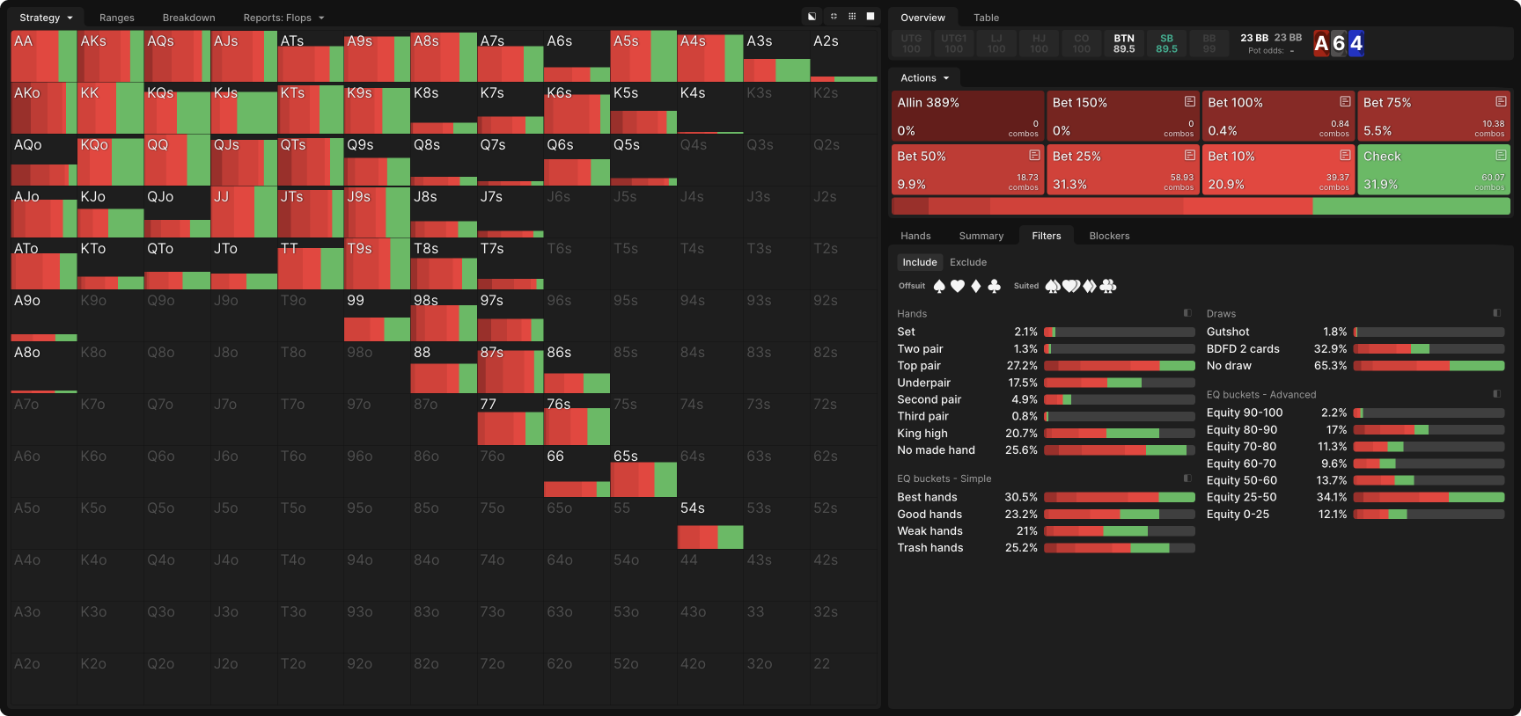Select the suited clubs filter icon
The width and height of the screenshot is (1521, 716).
[x=1108, y=286]
